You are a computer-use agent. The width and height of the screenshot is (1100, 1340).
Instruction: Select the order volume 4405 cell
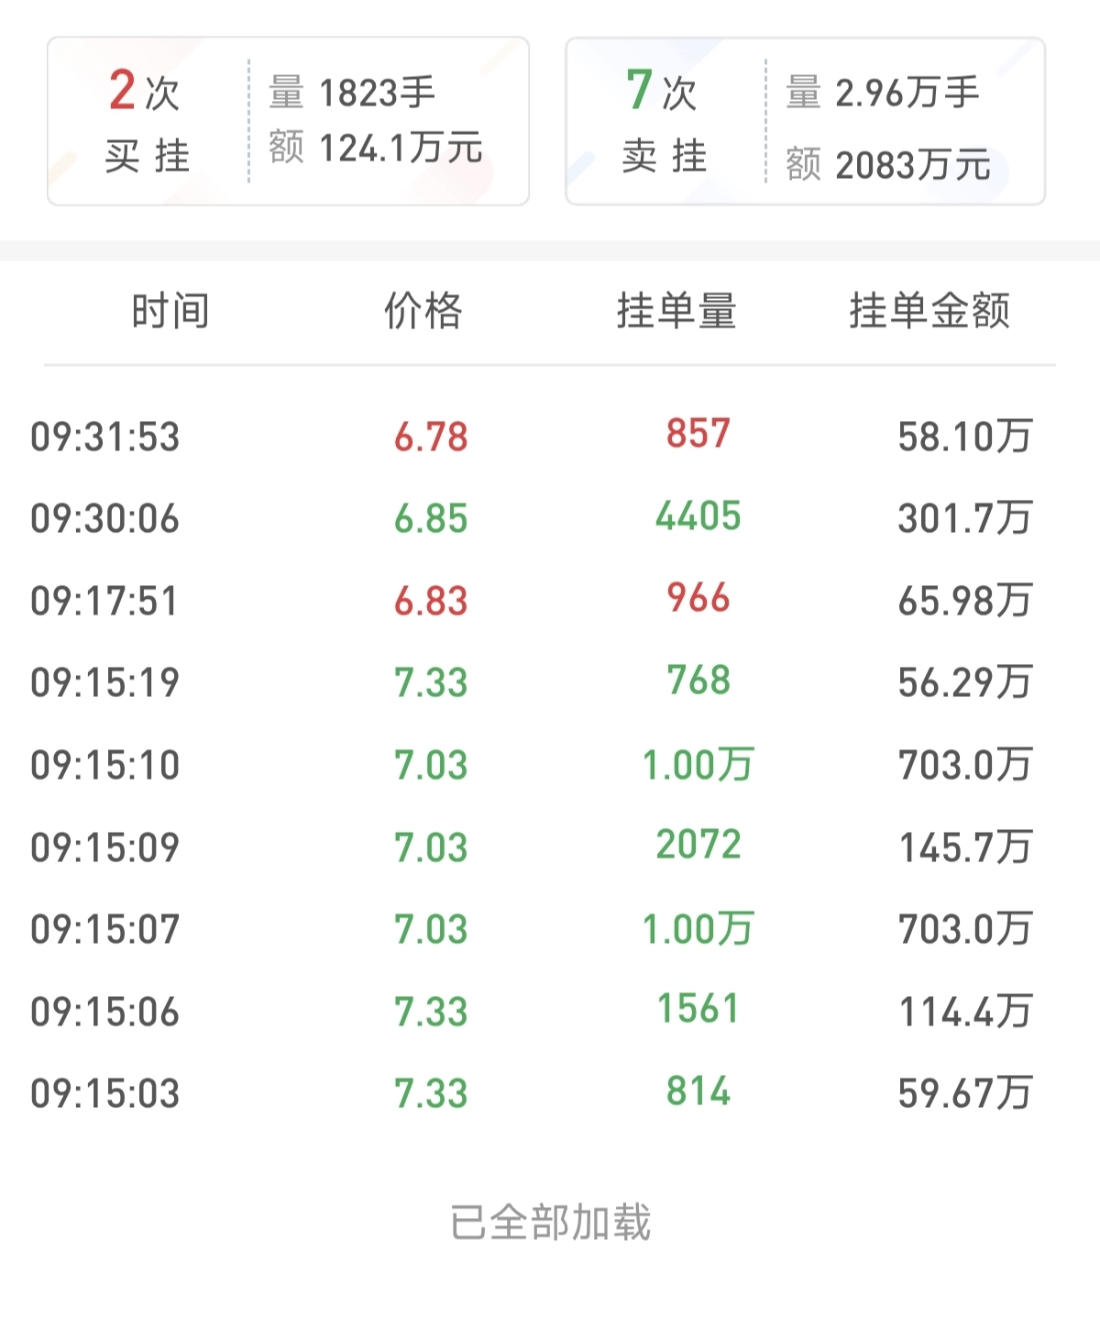[698, 516]
